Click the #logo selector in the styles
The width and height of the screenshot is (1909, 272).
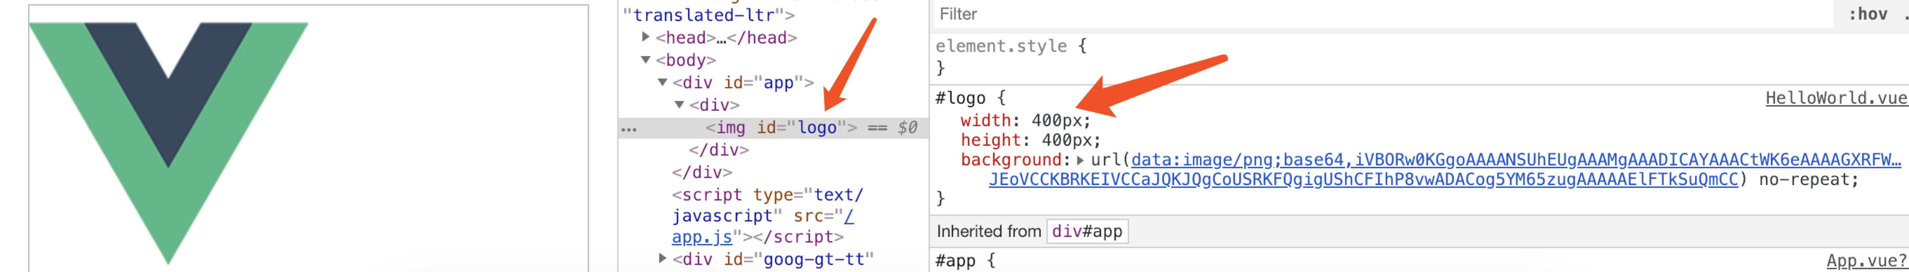coord(960,98)
